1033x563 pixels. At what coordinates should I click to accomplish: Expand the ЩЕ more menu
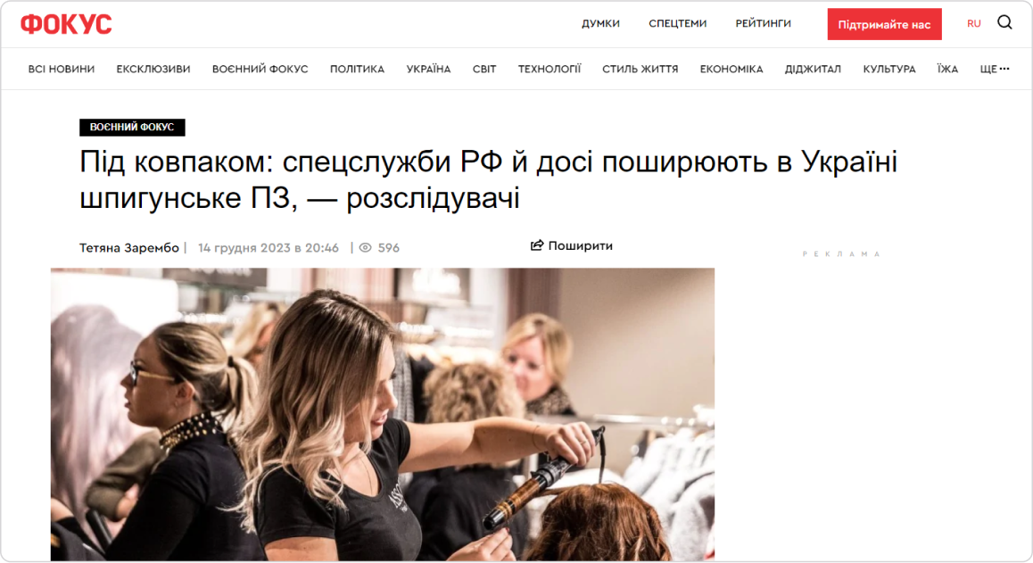tap(994, 69)
